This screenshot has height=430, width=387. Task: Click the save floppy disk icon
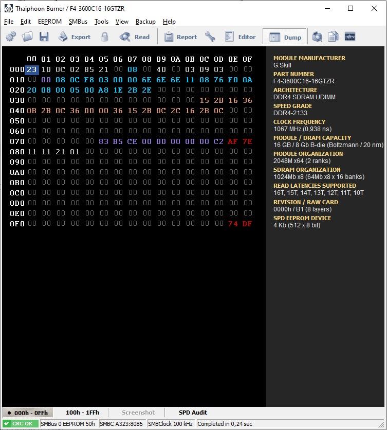pyautogui.click(x=44, y=37)
